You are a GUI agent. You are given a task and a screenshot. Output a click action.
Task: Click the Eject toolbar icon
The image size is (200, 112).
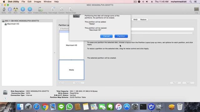tap(30, 10)
